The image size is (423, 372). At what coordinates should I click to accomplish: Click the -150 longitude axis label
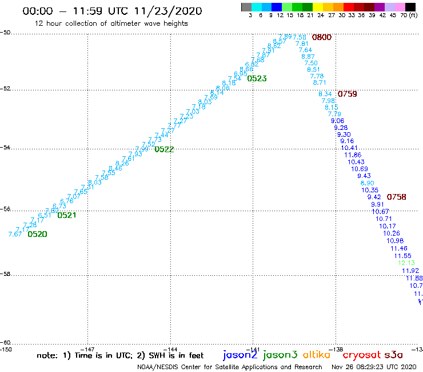(6, 349)
